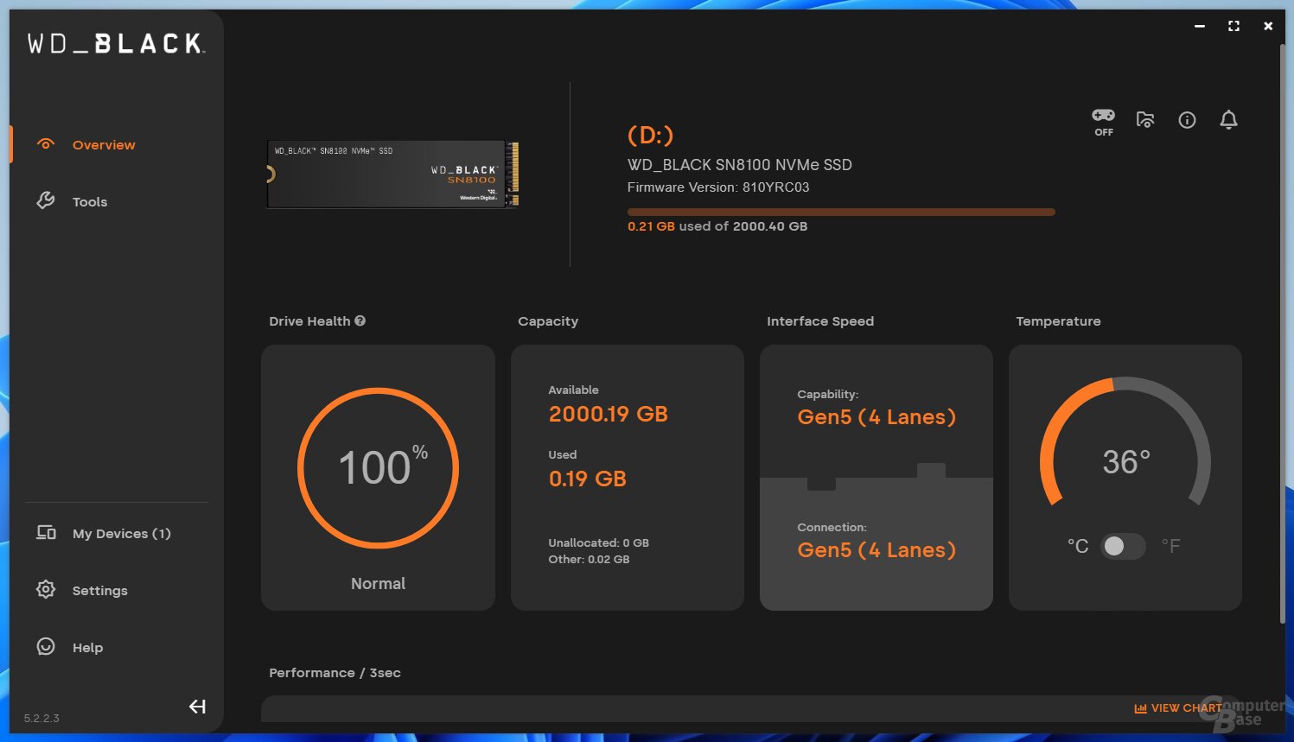Viewport: 1294px width, 742px height.
Task: Click the Settings gear icon
Action: click(46, 590)
